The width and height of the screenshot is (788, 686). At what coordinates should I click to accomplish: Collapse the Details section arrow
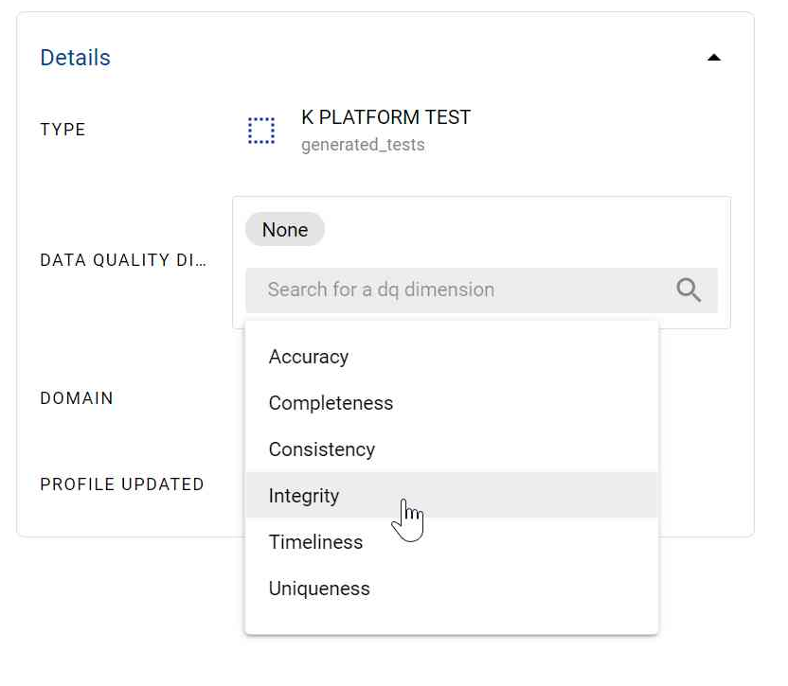714,58
